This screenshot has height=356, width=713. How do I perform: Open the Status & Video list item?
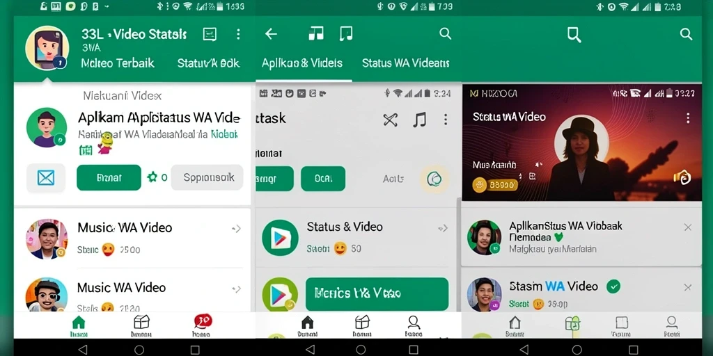[356, 238]
